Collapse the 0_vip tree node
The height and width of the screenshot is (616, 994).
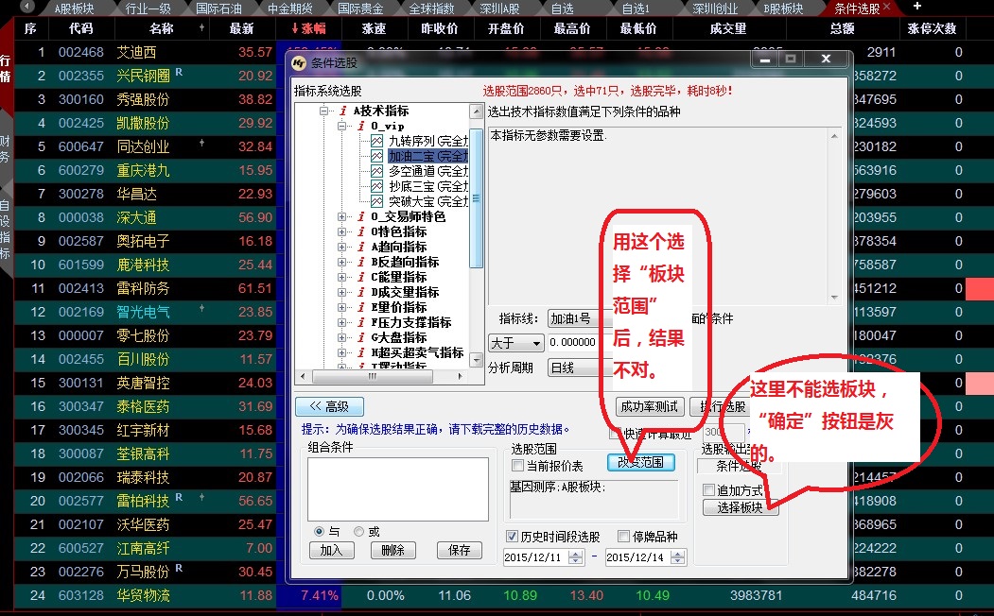pyautogui.click(x=342, y=126)
